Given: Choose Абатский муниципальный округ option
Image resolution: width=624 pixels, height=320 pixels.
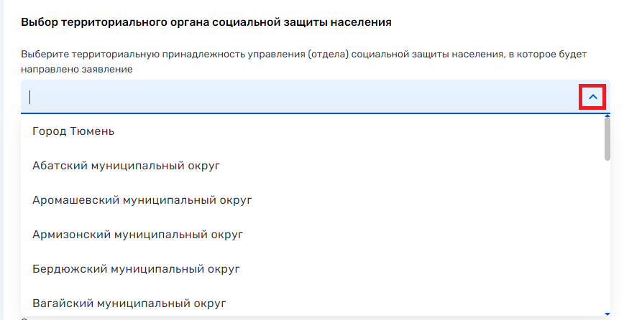Looking at the screenshot, I should click(x=126, y=166).
